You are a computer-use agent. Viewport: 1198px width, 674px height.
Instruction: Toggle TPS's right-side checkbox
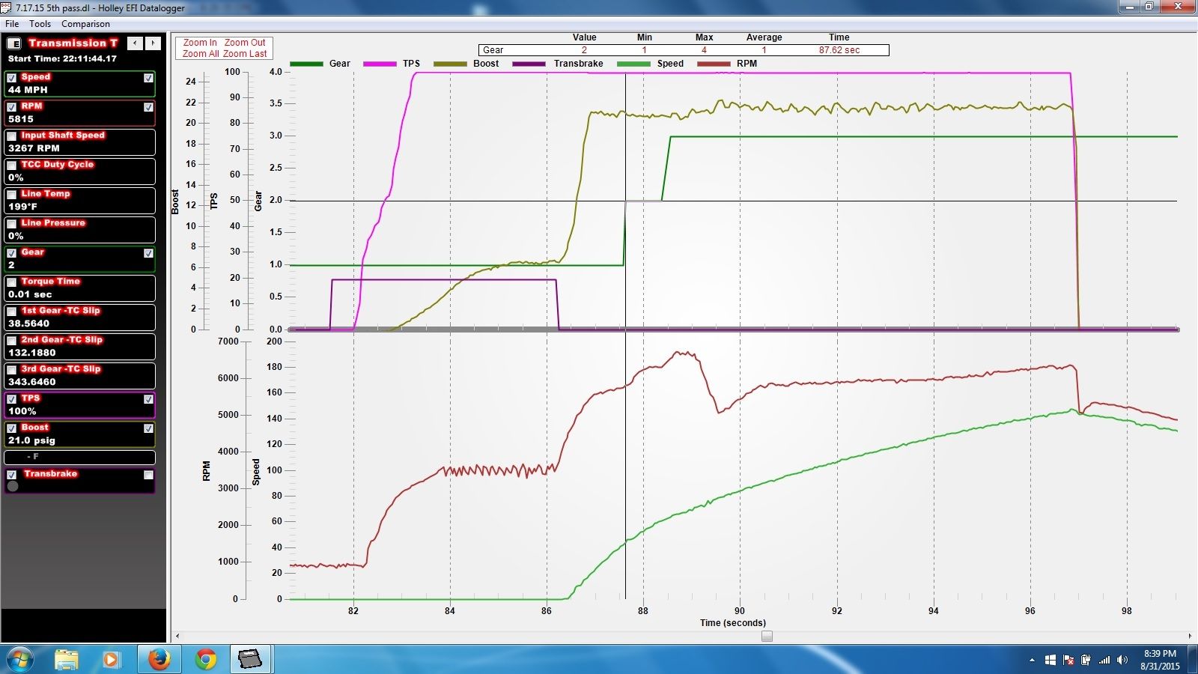point(148,399)
